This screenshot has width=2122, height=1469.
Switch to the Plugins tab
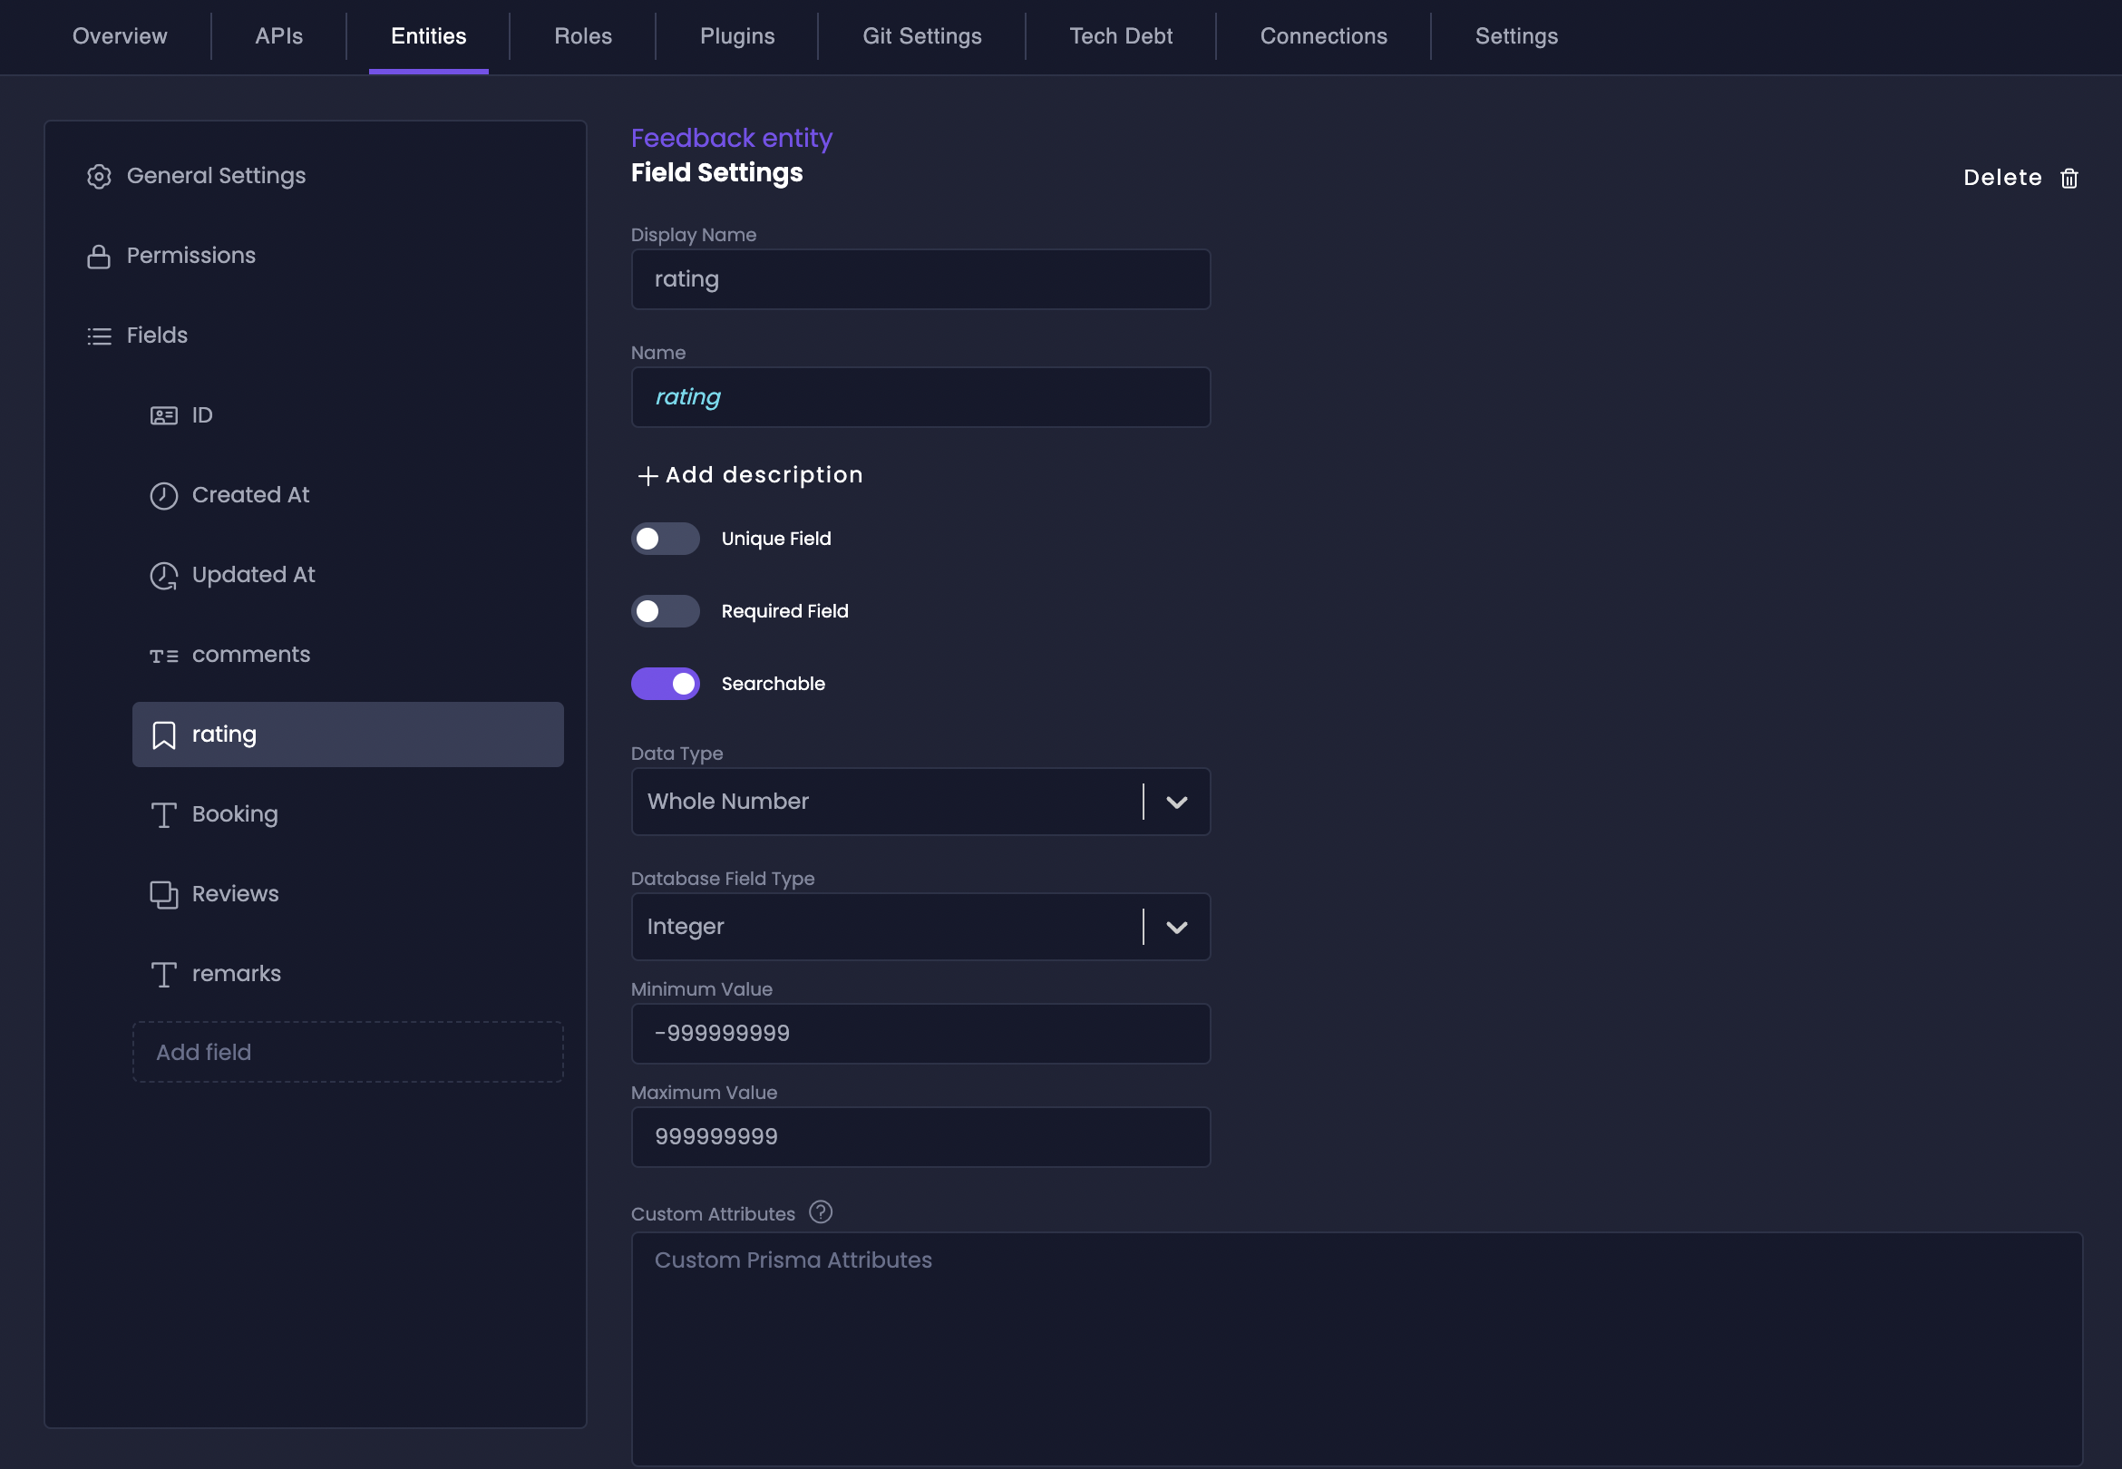(737, 37)
